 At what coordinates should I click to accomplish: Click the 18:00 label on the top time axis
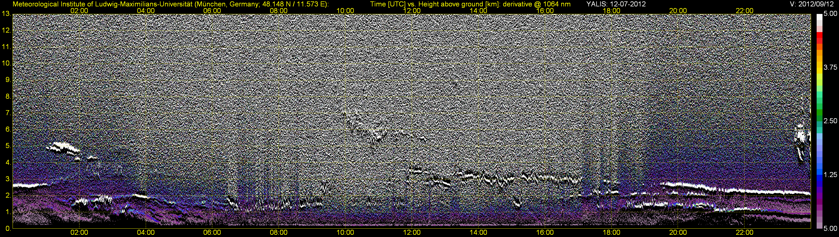(611, 11)
